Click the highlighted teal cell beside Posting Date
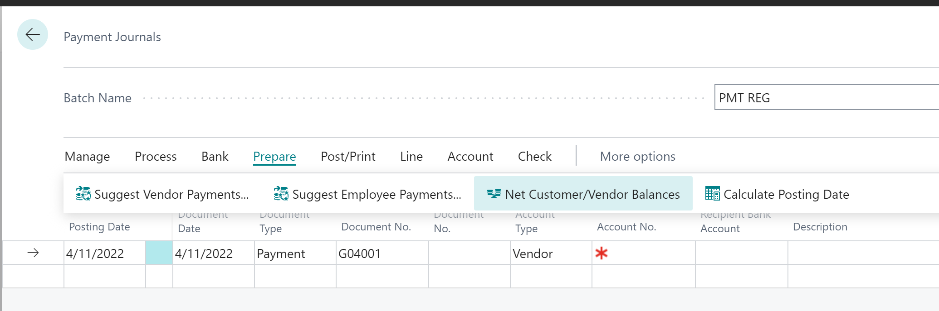This screenshot has width=939, height=311. (x=159, y=253)
